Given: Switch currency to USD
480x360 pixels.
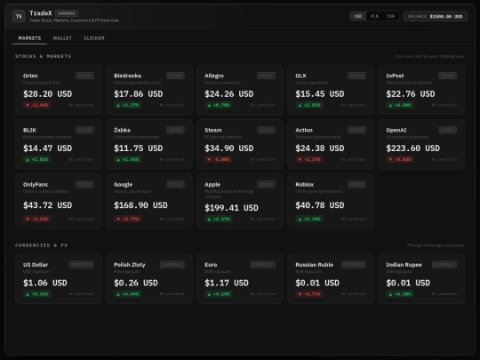Looking at the screenshot, I should (x=358, y=16).
